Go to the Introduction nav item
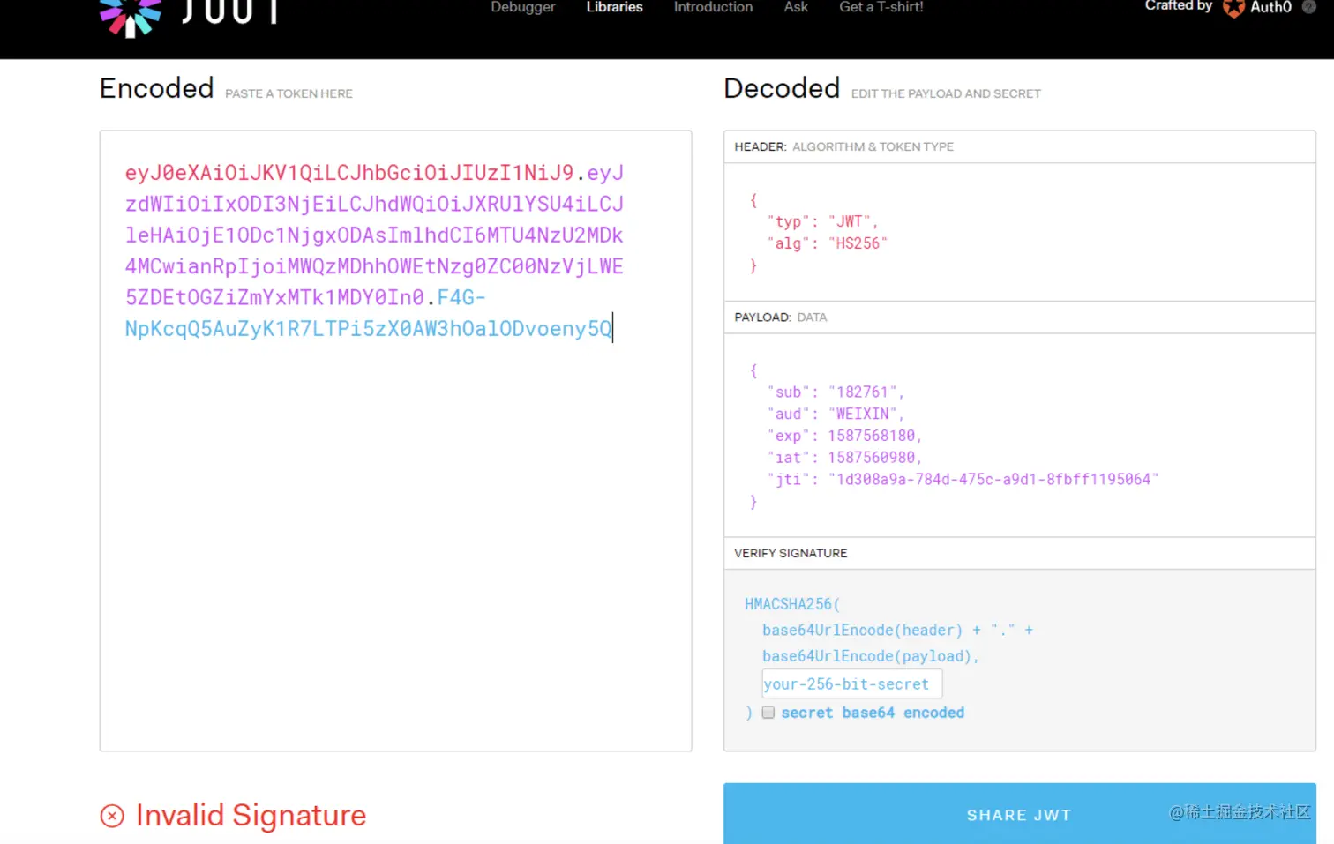Viewport: 1334px width, 844px height. pyautogui.click(x=714, y=7)
